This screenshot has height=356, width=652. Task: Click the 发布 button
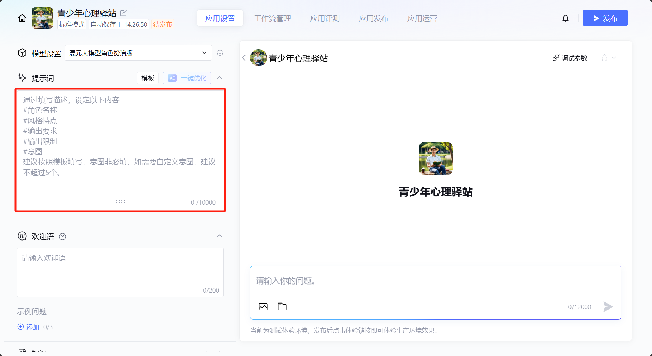click(x=605, y=18)
